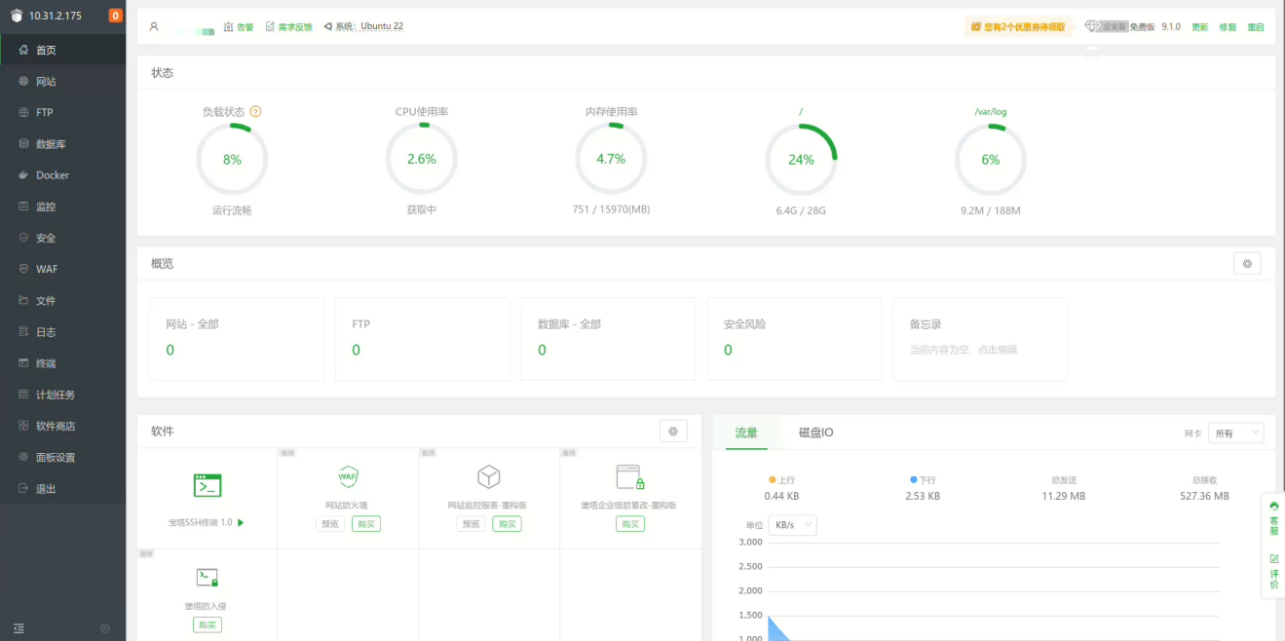Click the 0 notification badge beside the IP
The image size is (1285, 641).
pyautogui.click(x=116, y=16)
